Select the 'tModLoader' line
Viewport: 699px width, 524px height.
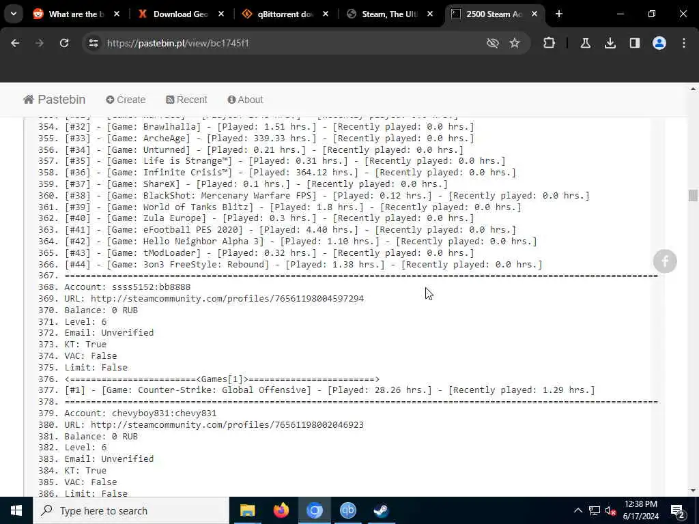[x=269, y=253]
